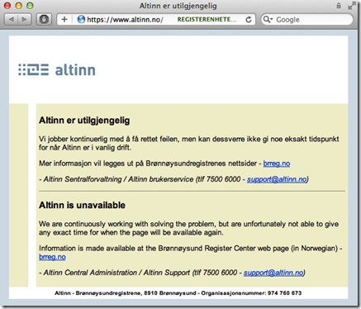Go forward with the Safari forward arrow
The image size is (361, 309).
point(25,20)
